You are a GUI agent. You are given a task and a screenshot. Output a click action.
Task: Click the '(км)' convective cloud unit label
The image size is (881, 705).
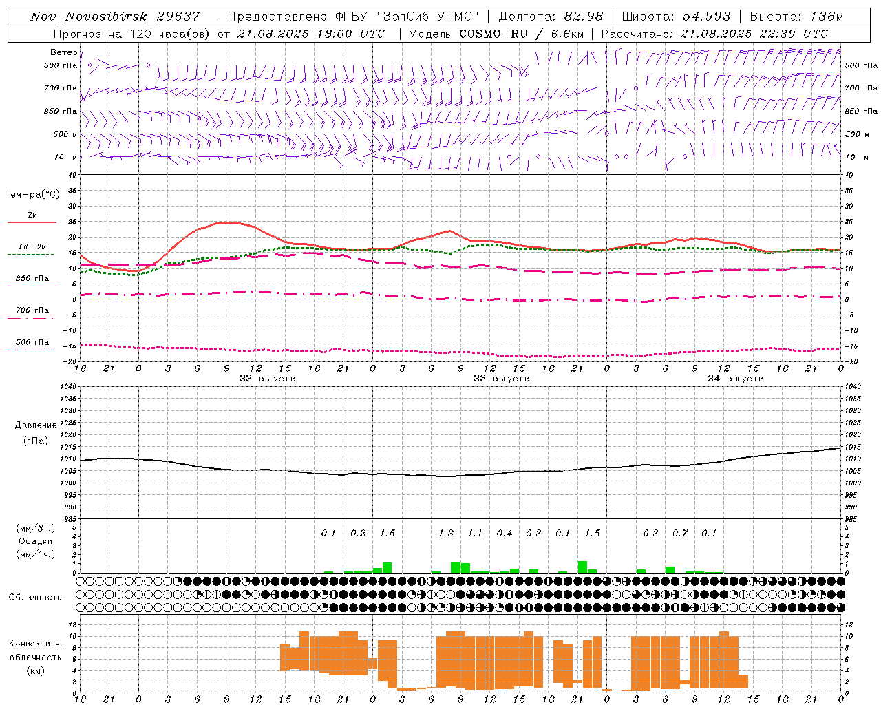(36, 671)
